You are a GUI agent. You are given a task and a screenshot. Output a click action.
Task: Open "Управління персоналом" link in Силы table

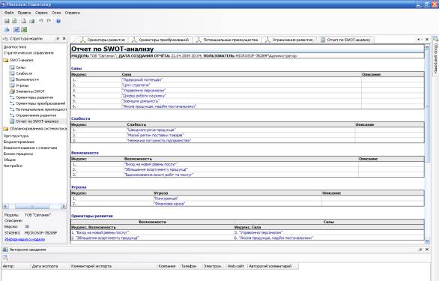(144, 91)
